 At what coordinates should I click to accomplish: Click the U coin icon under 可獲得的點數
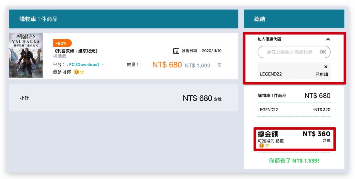point(261,146)
